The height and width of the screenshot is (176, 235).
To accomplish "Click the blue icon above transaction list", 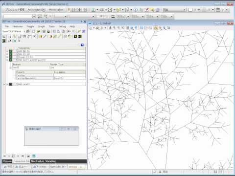I will coord(82,45).
